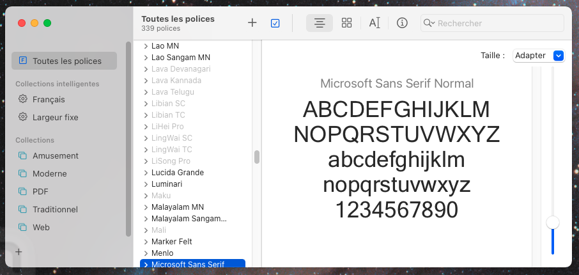The image size is (579, 275).
Task: Expand the Marker Felt font family
Action: [x=146, y=242]
